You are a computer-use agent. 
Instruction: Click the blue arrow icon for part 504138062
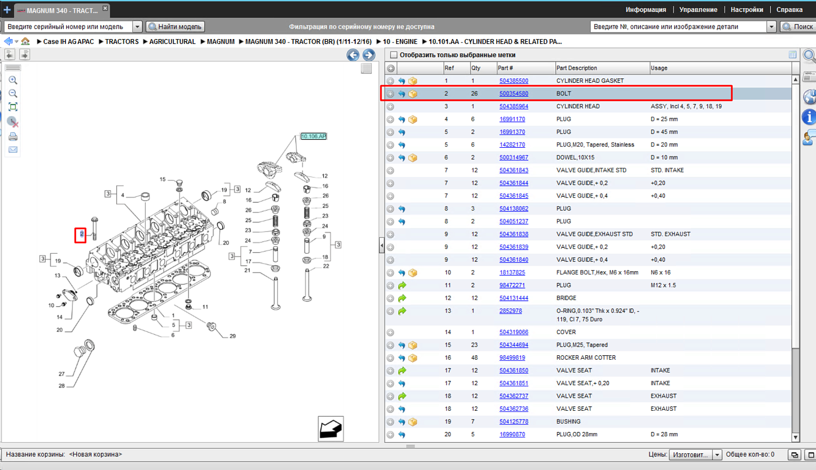click(401, 209)
